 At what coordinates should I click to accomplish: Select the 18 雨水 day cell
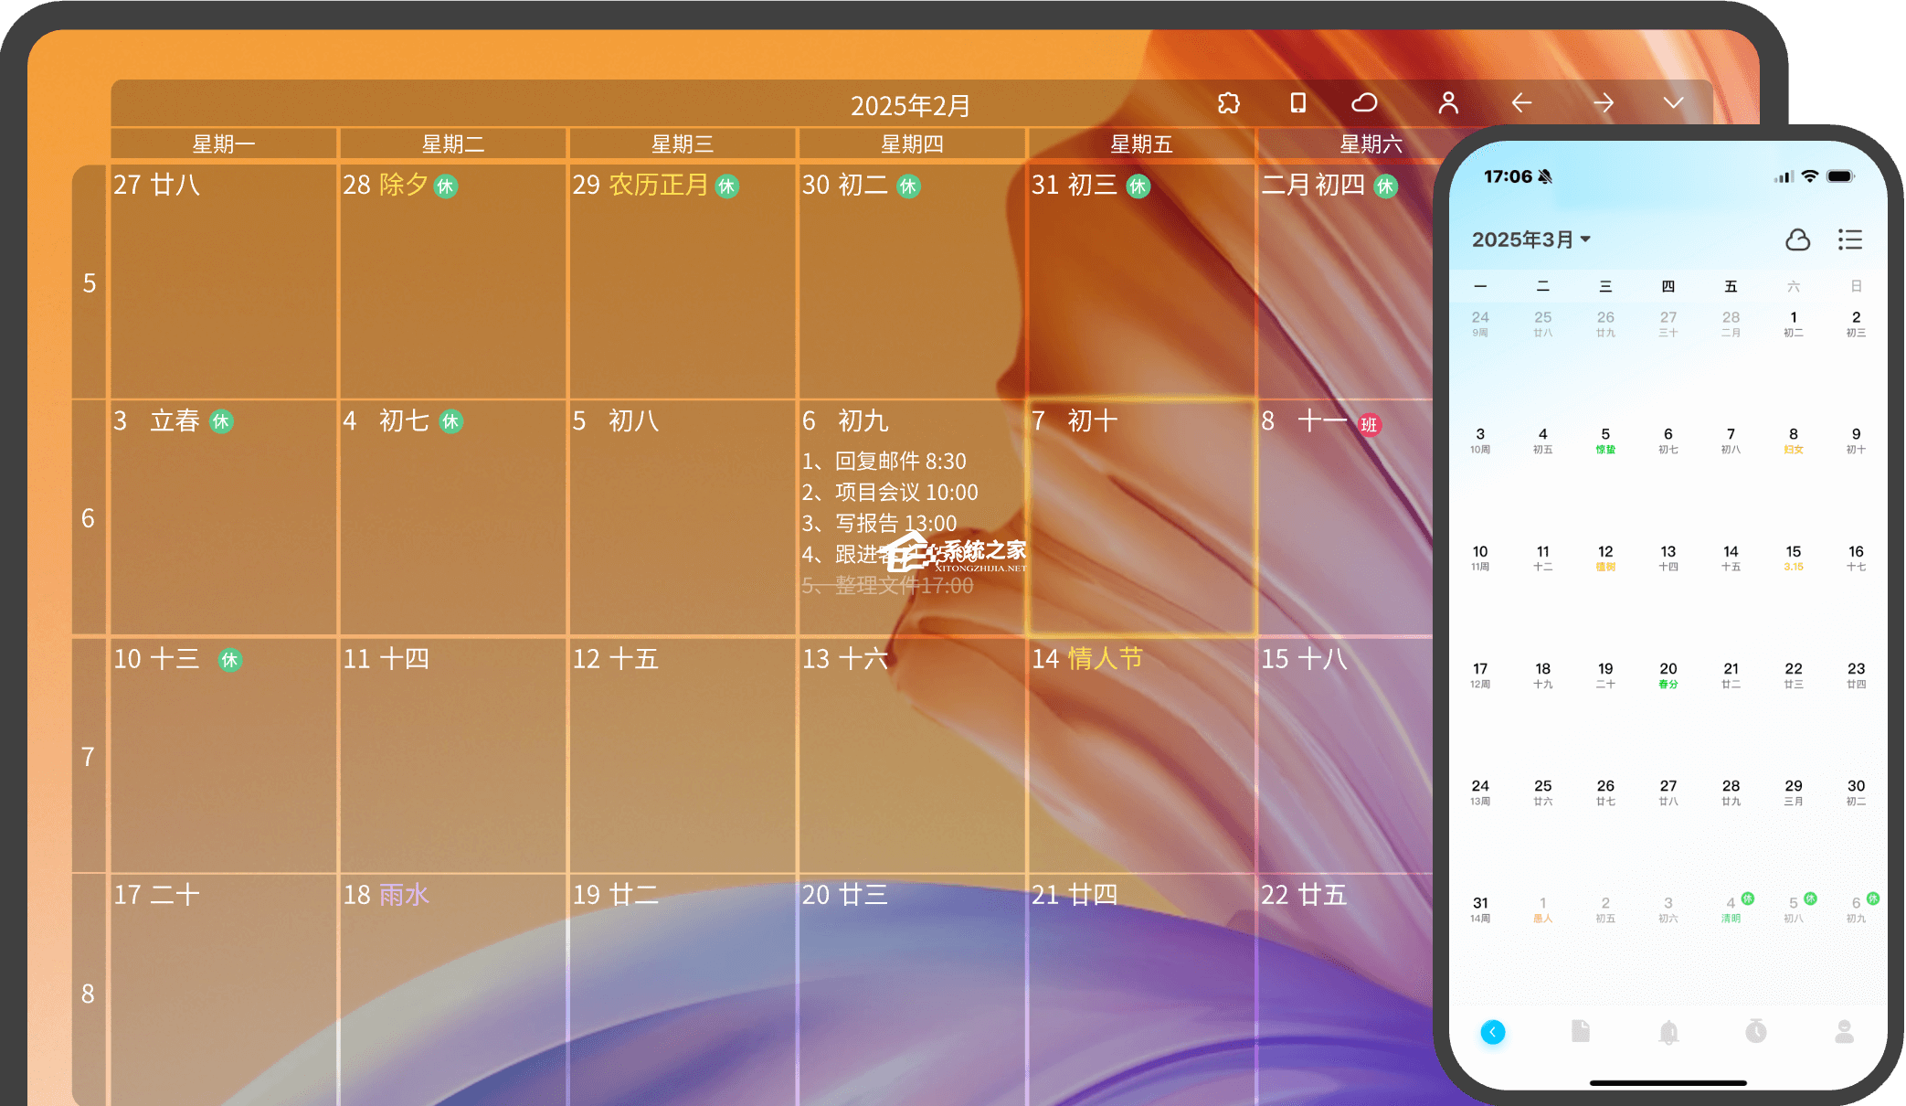coord(453,989)
